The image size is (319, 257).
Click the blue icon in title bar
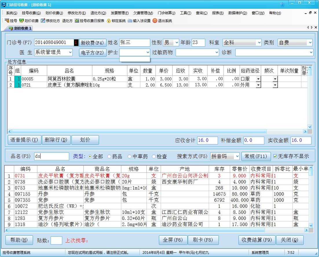[282, 4]
